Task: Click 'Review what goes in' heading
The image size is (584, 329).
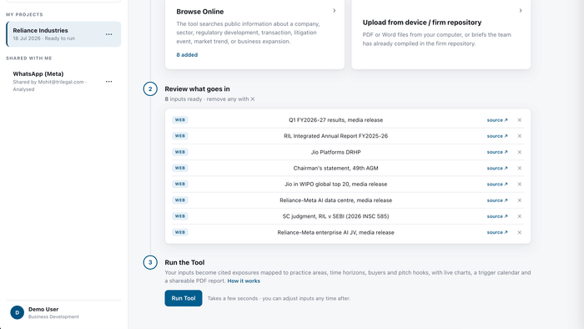Action: 197,89
